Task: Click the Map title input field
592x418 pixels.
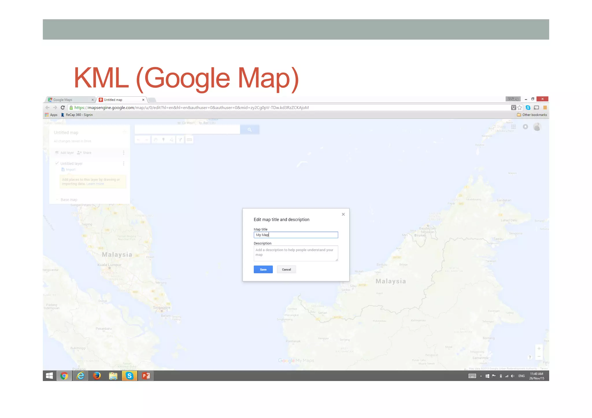Action: tap(296, 235)
